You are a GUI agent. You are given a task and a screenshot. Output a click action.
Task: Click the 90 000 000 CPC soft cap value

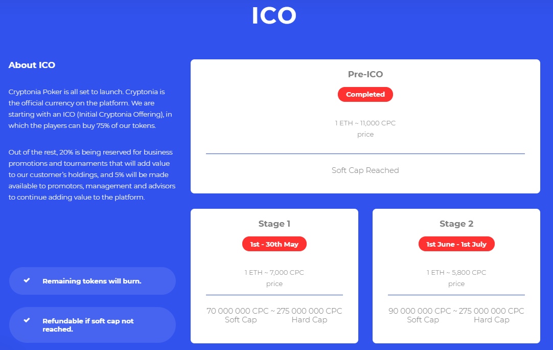tap(420, 311)
